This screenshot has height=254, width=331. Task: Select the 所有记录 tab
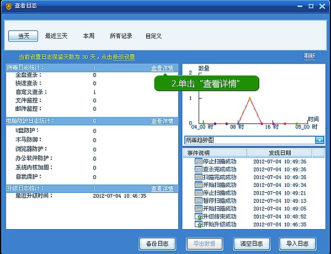click(121, 36)
